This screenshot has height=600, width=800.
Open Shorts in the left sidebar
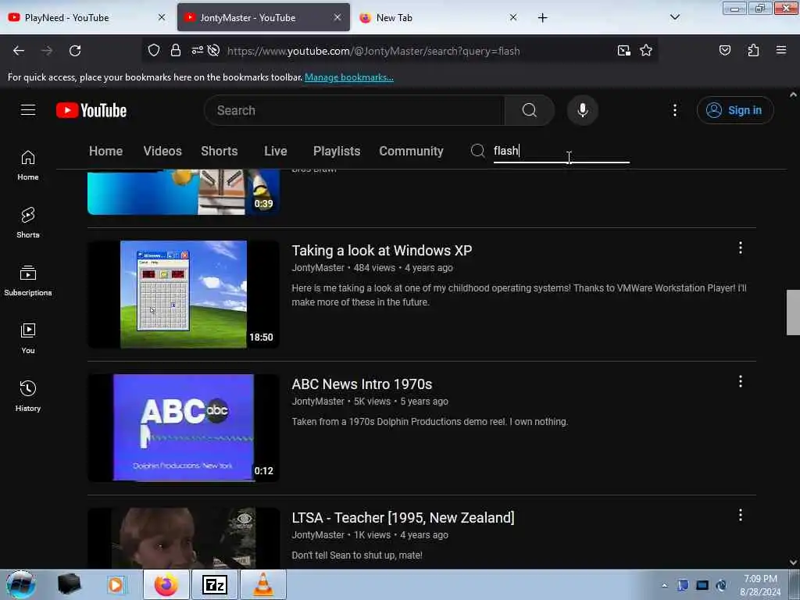(x=28, y=223)
